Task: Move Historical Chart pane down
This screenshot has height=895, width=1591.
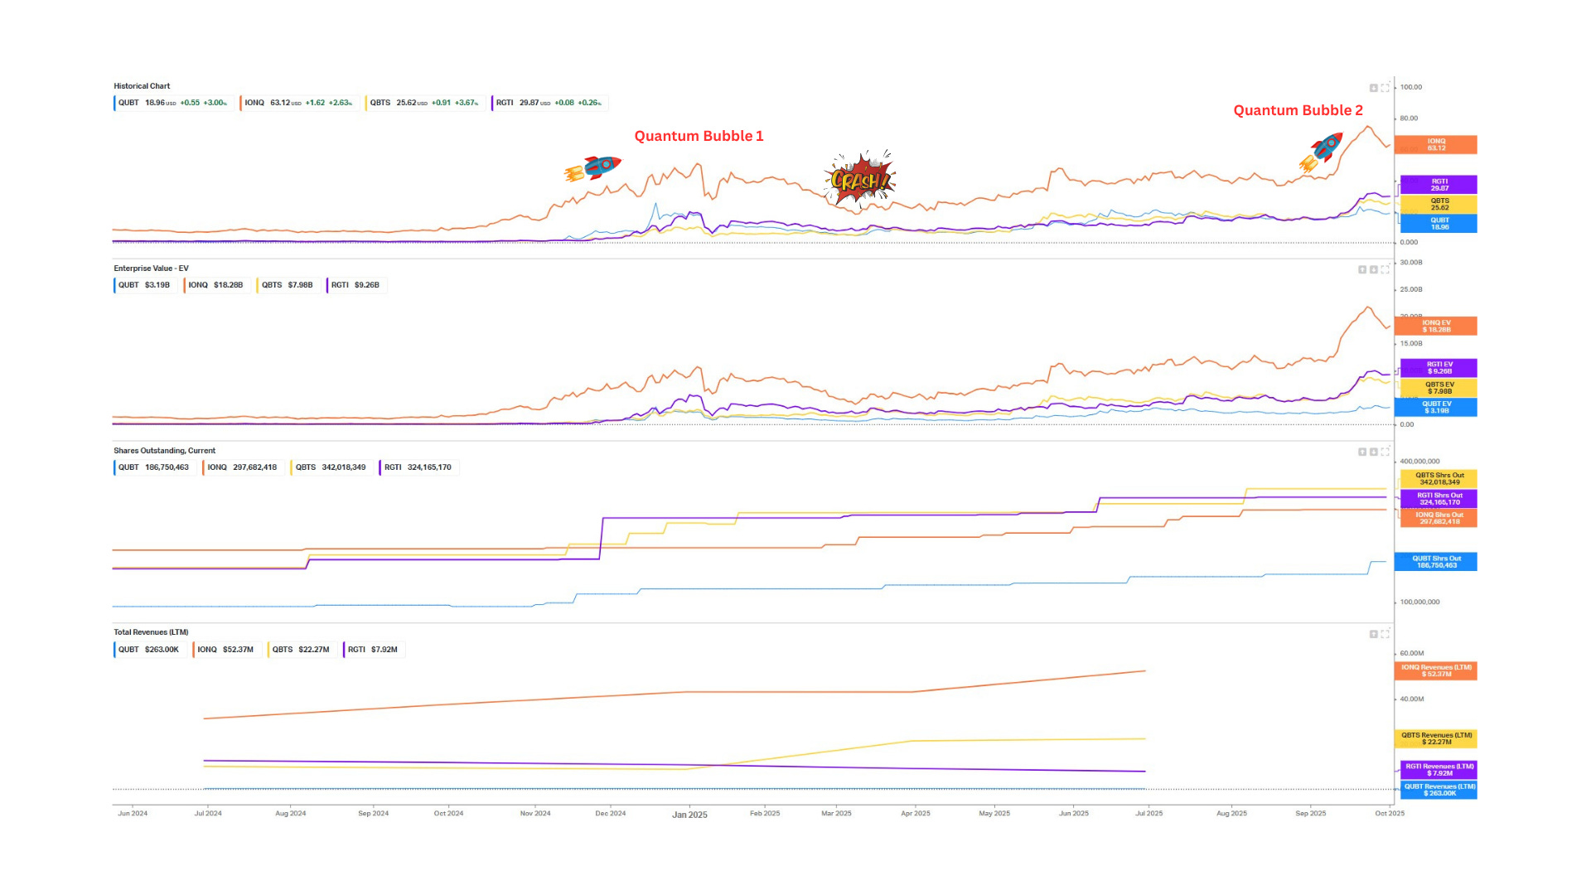Action: [1373, 87]
